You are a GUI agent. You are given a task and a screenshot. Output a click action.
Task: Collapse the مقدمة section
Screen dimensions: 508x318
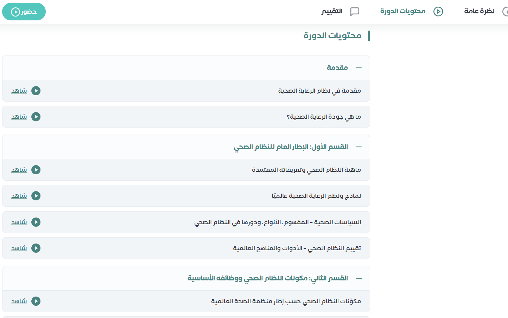[x=358, y=68]
